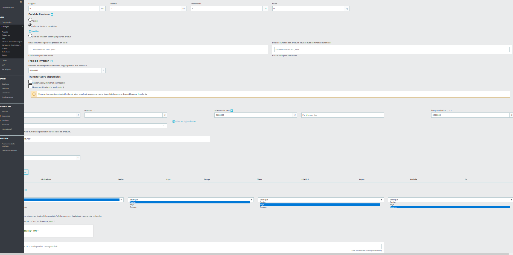Image resolution: width=513 pixels, height=255 pixels.
Task: Open Fichiers in the sidebar
Action: point(5,49)
